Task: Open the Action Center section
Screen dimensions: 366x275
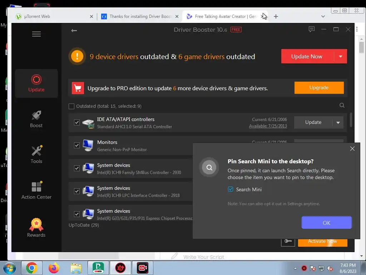Action: 36,190
